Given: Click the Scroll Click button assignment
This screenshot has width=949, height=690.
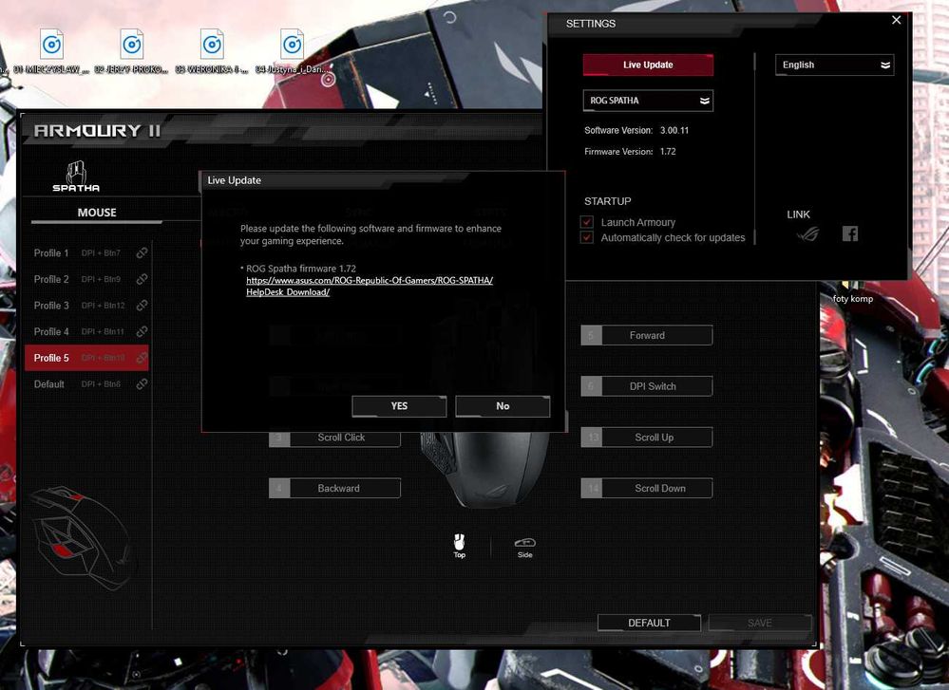Looking at the screenshot, I should click(x=334, y=438).
